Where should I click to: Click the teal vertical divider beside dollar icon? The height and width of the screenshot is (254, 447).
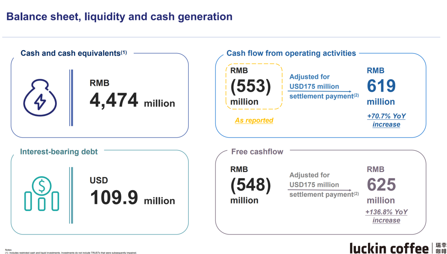71,195
